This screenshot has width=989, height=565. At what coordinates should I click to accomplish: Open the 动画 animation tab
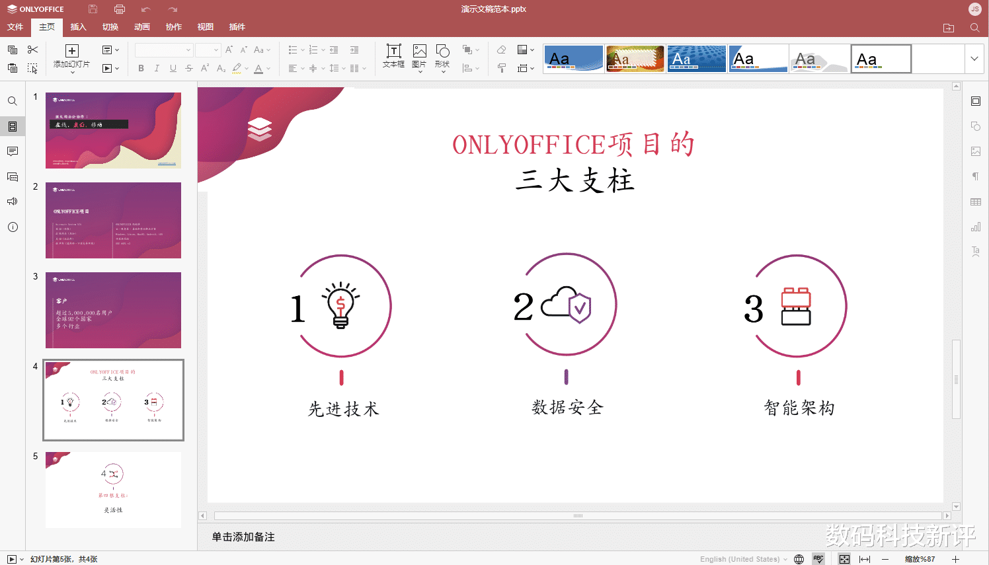tap(141, 27)
